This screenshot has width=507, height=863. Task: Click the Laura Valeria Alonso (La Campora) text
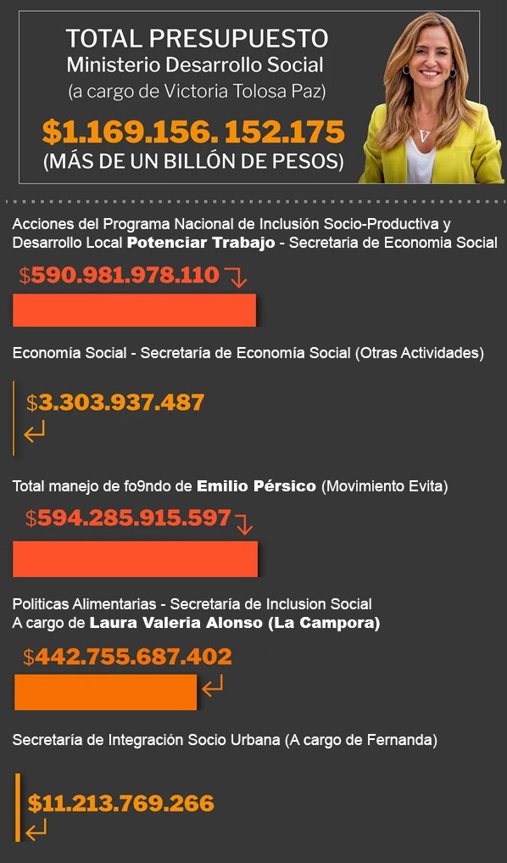tap(235, 623)
